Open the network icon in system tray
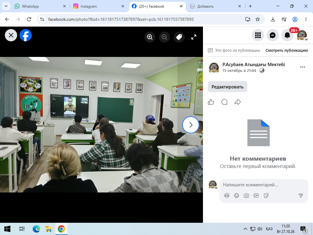This screenshot has height=235, width=313. [x=253, y=229]
